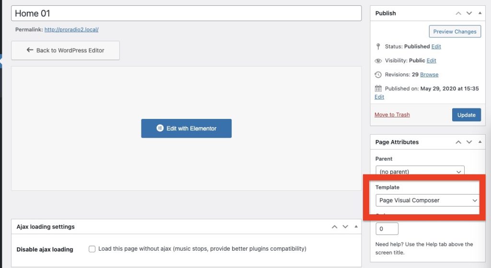The width and height of the screenshot is (491, 268).
Task: Collapse the Publish panel with triangle toggle
Action: (x=480, y=13)
